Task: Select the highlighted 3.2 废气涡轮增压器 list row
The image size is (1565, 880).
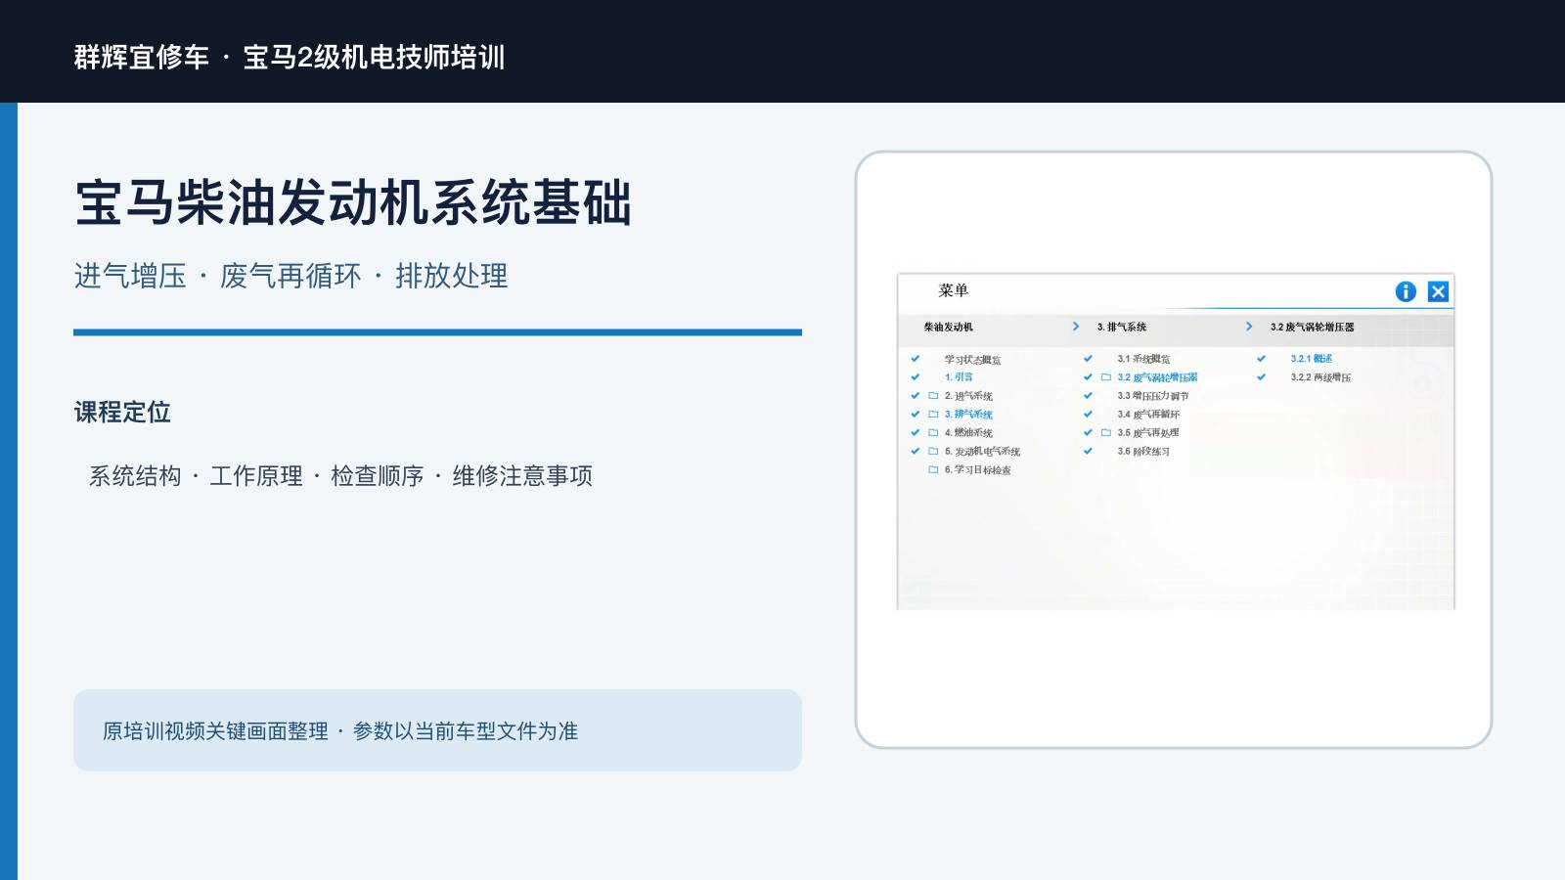Action: [x=1157, y=377]
